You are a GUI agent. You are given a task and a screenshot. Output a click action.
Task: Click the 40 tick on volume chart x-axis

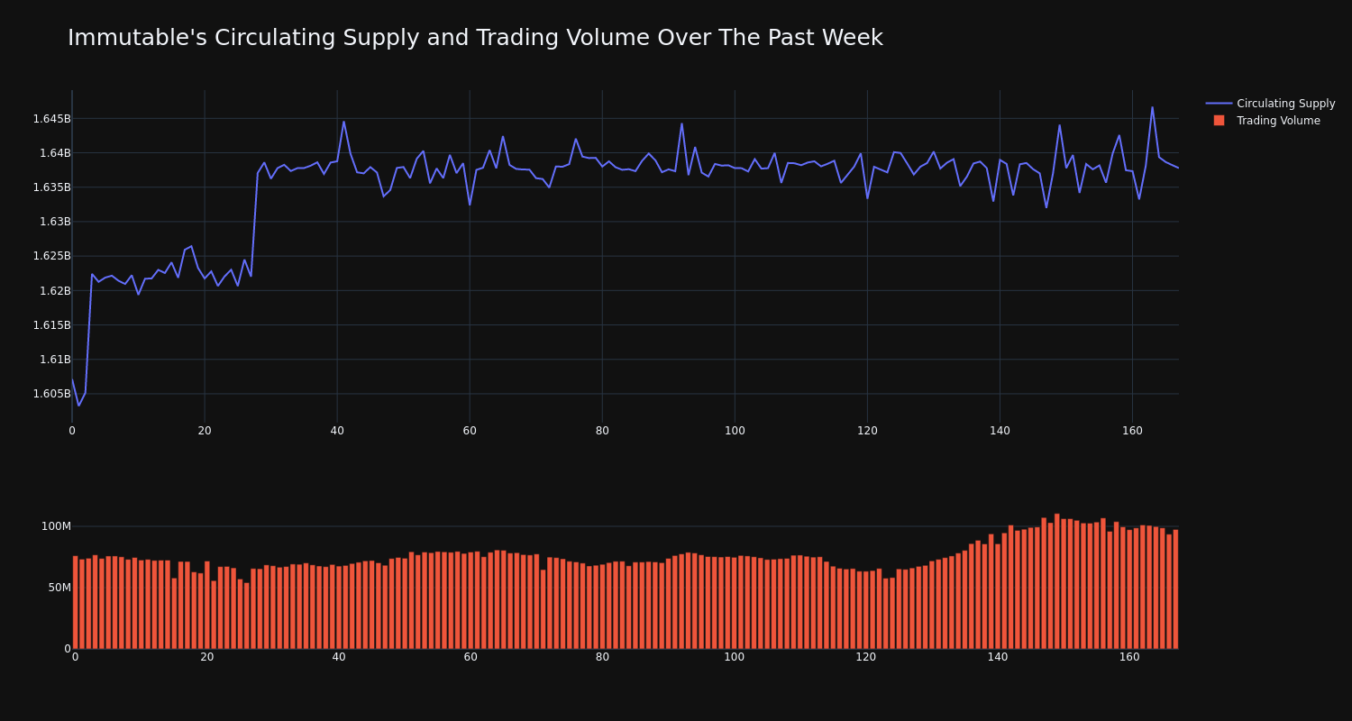(x=339, y=657)
